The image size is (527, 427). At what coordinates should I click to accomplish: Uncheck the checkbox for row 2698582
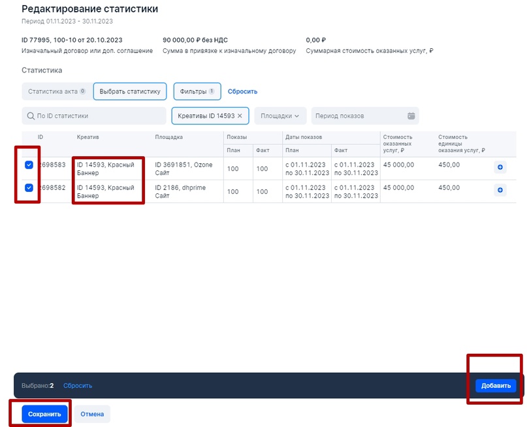(29, 187)
